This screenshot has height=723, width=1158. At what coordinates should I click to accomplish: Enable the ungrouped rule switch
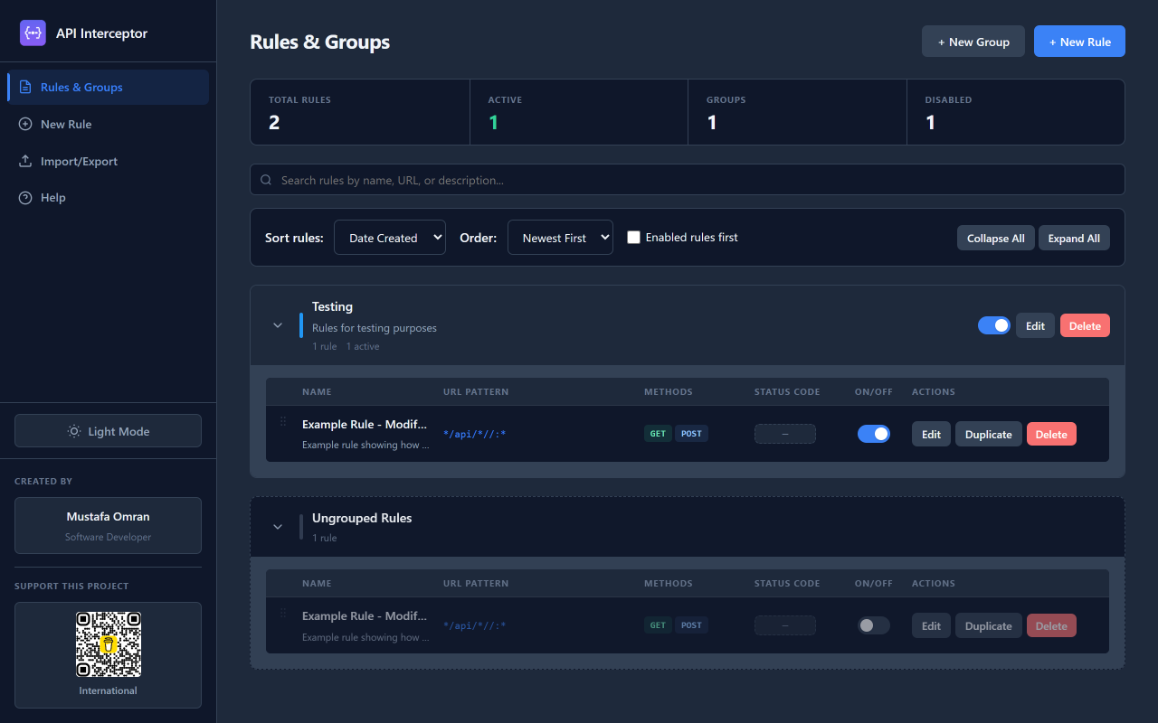click(874, 625)
